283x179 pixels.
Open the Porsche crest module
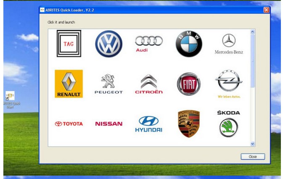click(189, 124)
